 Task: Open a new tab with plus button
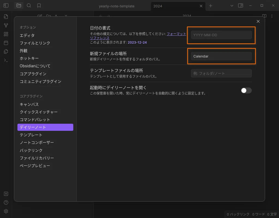point(211,6)
